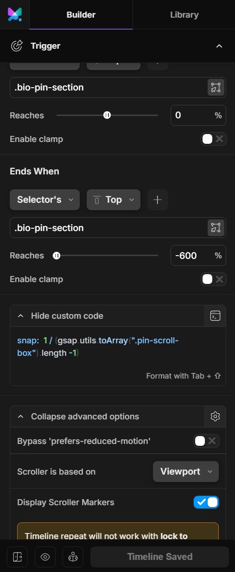Viewport: 235px width, 572px height.
Task: Toggle Bypass 'prefers-reduced-motion' switch
Action: 206,441
